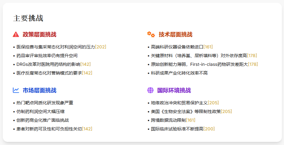
Task: Open citation [202] after 医保控费 line
Action: point(101,47)
